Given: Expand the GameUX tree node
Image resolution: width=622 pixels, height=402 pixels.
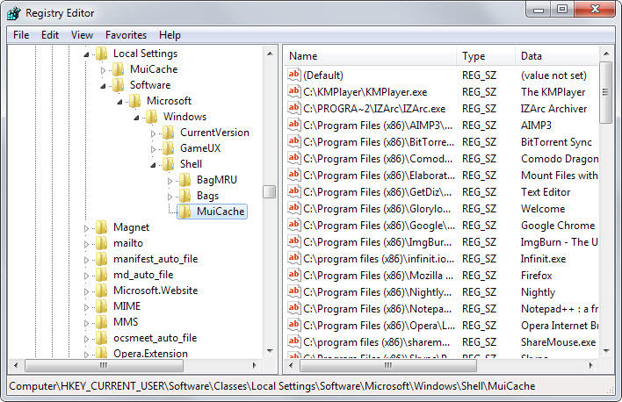Looking at the screenshot, I should pyautogui.click(x=153, y=149).
